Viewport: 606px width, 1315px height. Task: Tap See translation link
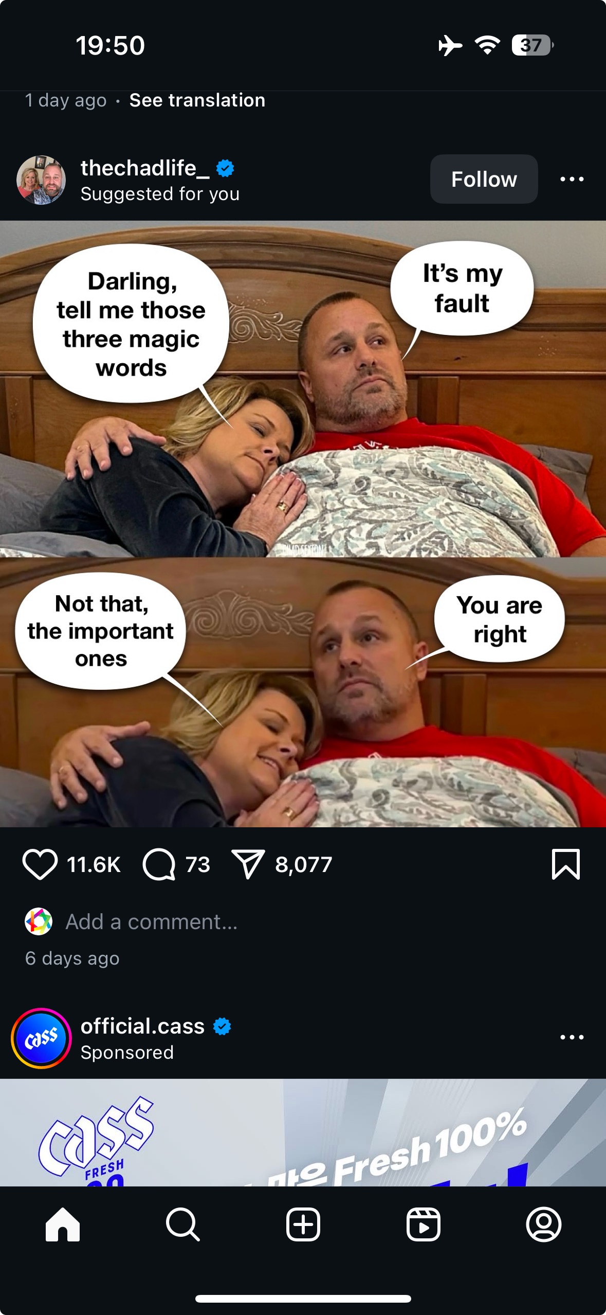197,100
